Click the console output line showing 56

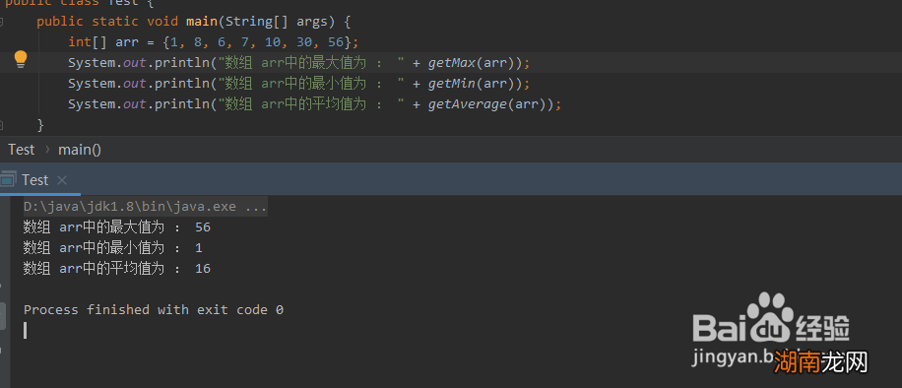point(117,227)
